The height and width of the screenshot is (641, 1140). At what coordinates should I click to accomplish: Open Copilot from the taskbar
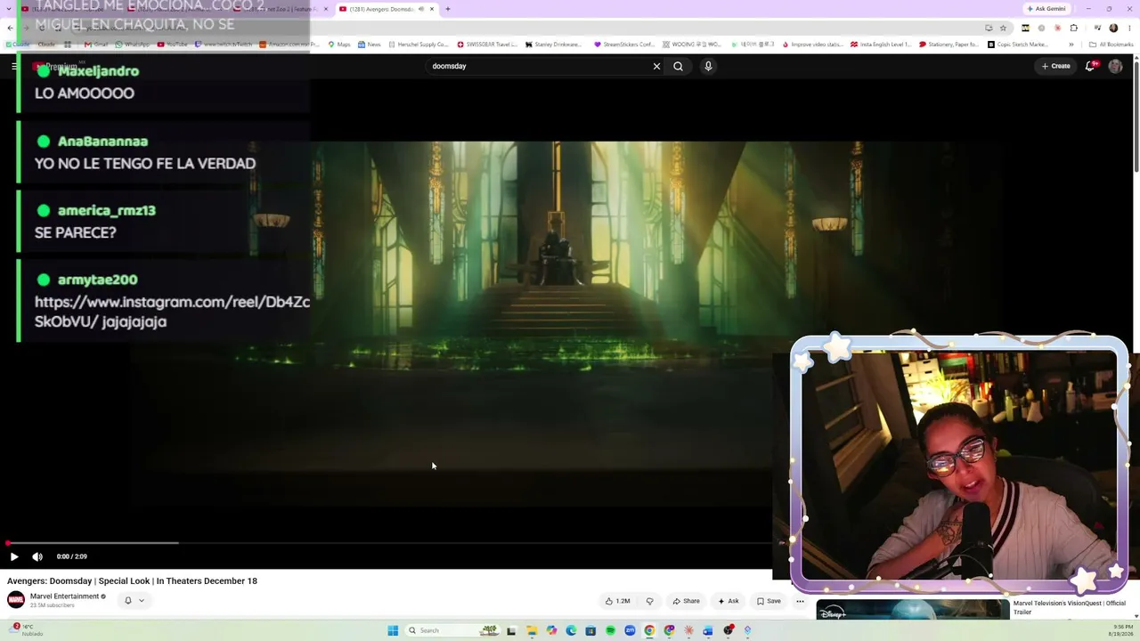coord(551,630)
